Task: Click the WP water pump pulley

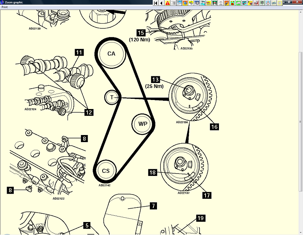Action: click(142, 124)
